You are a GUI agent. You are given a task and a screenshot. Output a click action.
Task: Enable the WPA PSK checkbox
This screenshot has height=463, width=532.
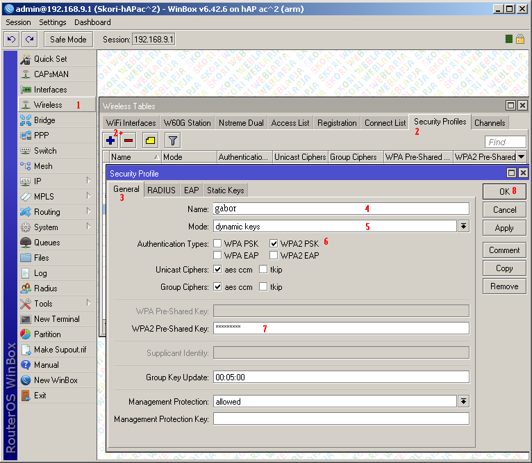[x=218, y=243]
